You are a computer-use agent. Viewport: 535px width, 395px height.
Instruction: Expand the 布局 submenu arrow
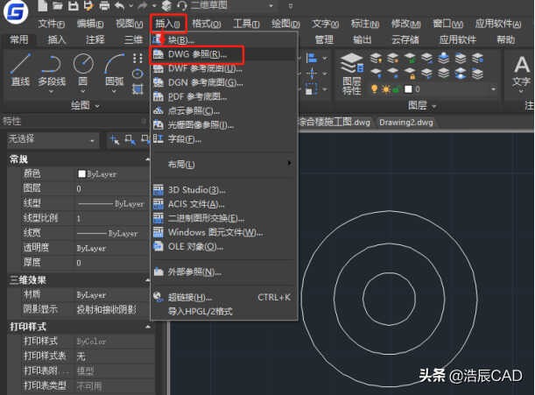(x=289, y=163)
